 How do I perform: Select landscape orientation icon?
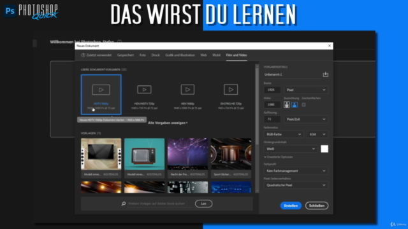coord(295,104)
